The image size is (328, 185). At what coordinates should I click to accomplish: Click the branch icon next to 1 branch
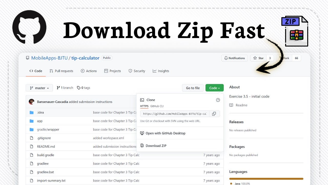tap(58, 88)
